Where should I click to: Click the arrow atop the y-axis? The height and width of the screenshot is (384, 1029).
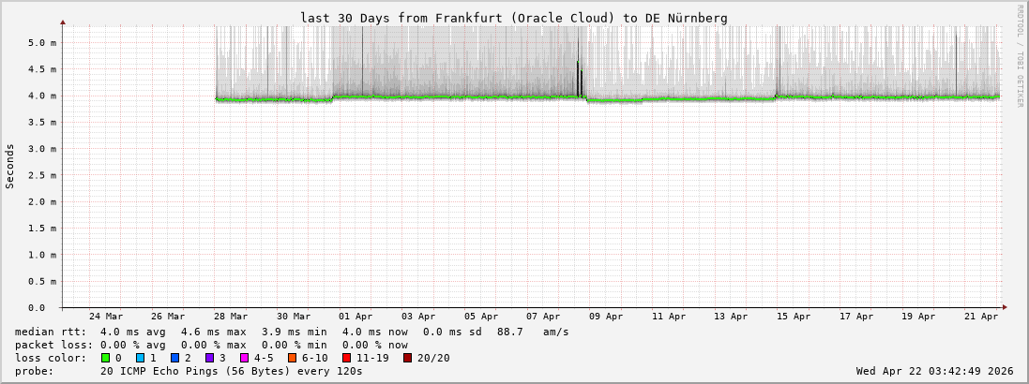pyautogui.click(x=63, y=22)
